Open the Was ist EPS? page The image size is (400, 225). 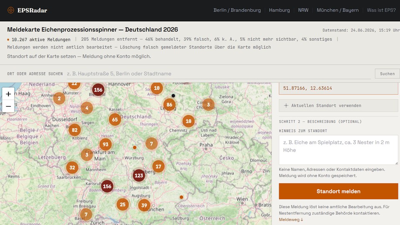(381, 10)
